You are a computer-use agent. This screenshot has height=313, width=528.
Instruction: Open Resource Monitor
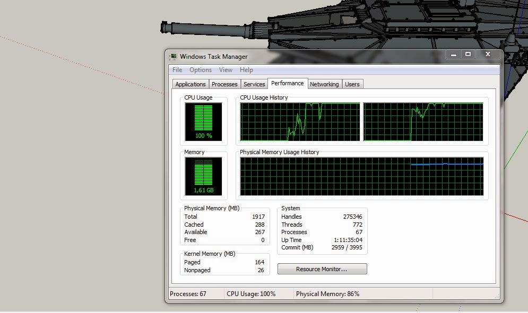pos(322,269)
